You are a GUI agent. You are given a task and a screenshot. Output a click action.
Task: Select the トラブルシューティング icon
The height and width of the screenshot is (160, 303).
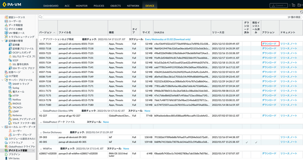point(6,37)
